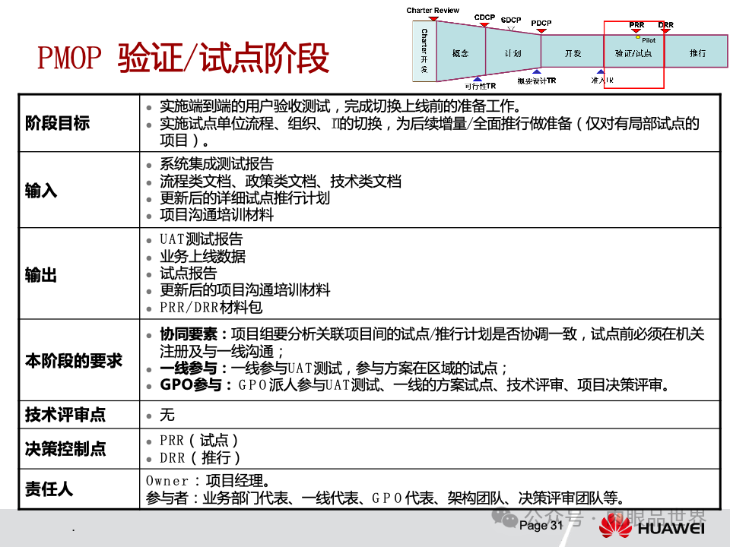
Task: Click the input item 更新后的详细试点推行计划
Action: pos(245,198)
